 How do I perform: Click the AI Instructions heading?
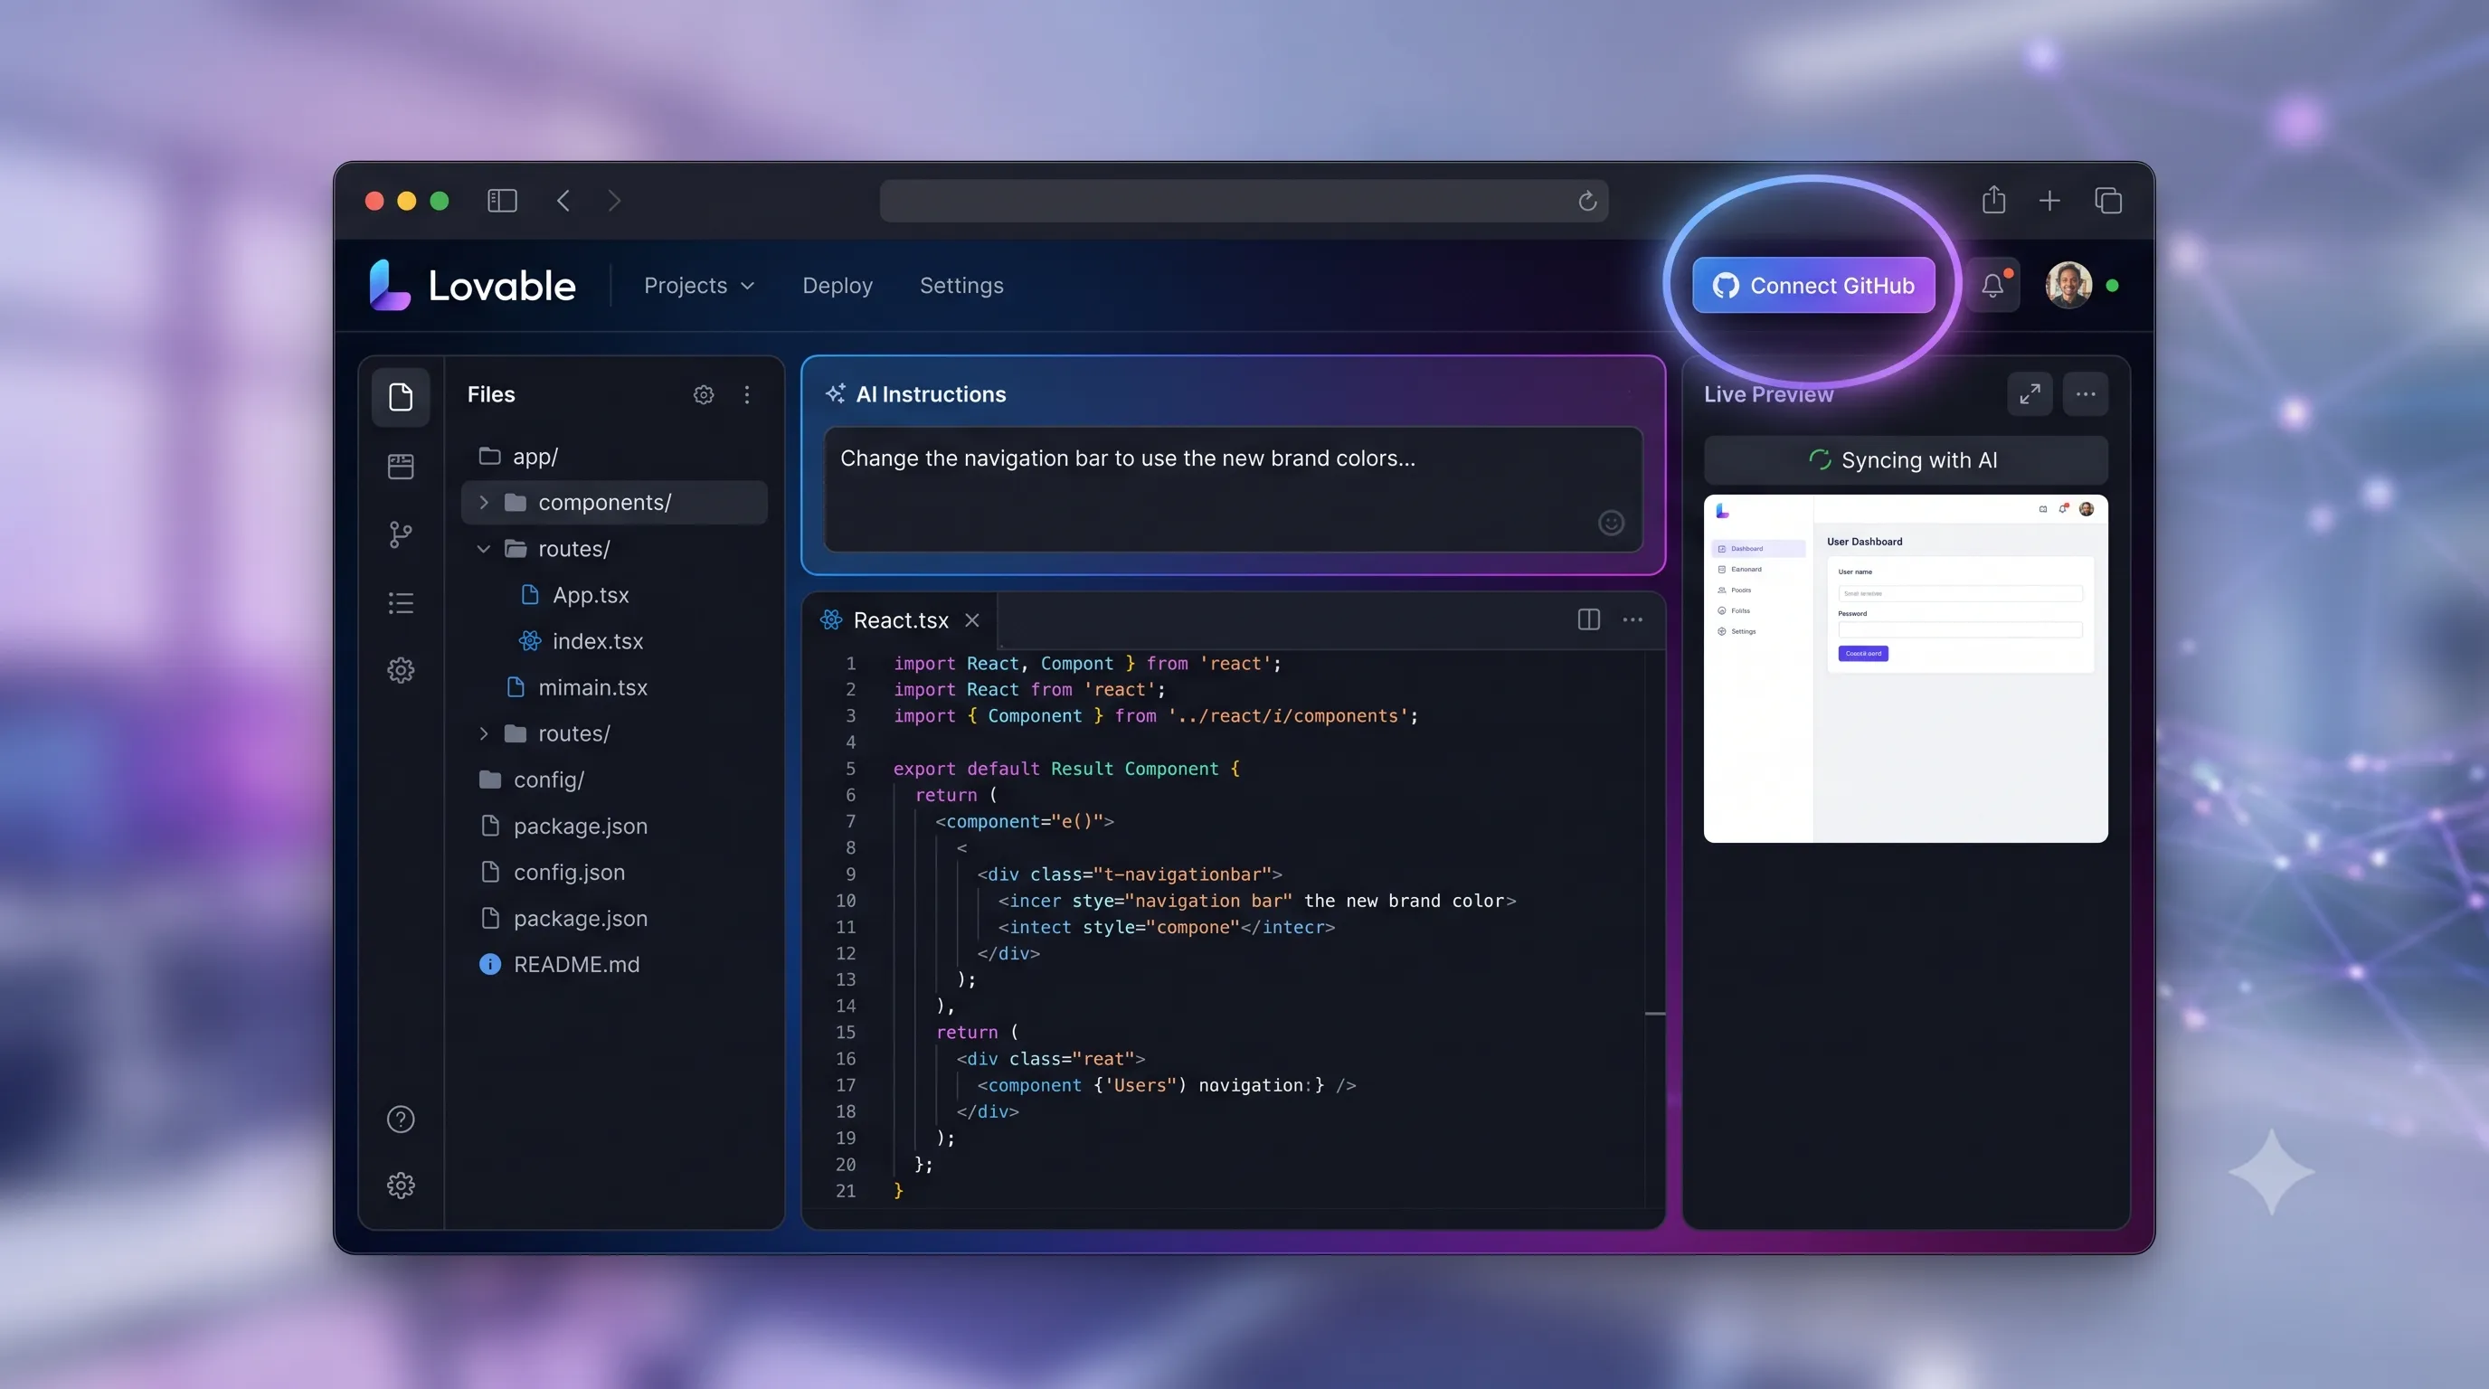[x=931, y=394]
